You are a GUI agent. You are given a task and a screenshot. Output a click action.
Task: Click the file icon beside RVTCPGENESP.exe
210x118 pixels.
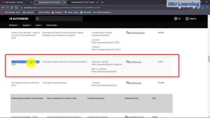[127, 32]
